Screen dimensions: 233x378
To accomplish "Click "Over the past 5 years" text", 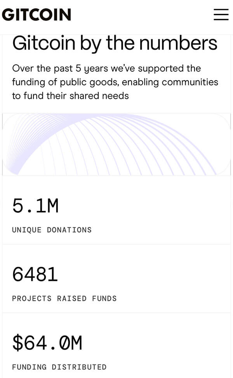I will pos(54,69).
